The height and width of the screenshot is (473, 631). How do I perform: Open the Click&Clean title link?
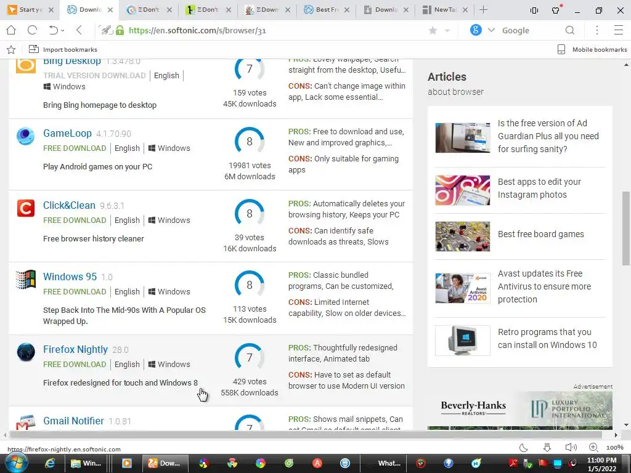tap(69, 205)
